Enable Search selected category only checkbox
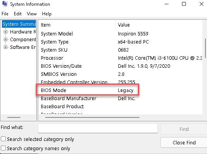The image size is (207, 154). pos(3,139)
